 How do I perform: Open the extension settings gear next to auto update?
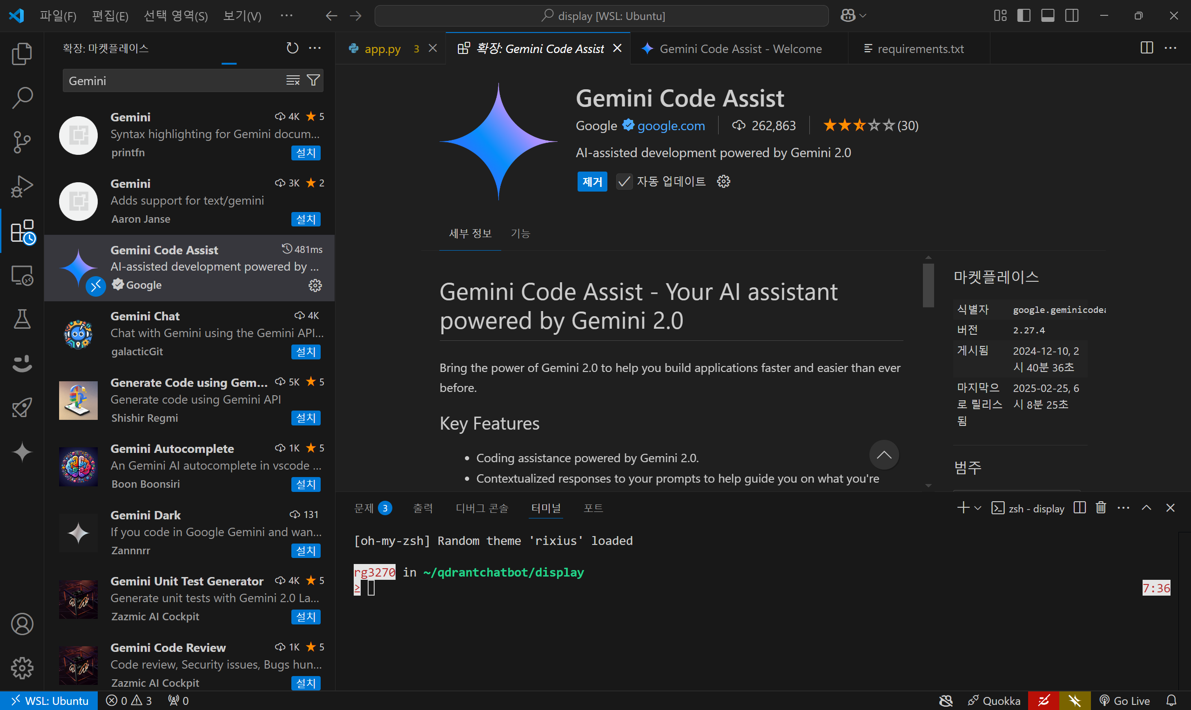(x=724, y=181)
